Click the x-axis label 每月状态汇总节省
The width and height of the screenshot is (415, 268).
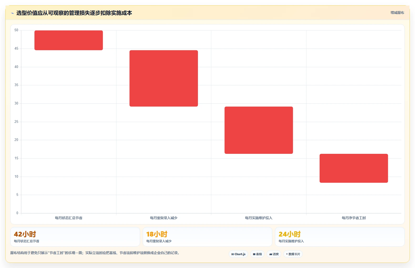tap(69, 218)
